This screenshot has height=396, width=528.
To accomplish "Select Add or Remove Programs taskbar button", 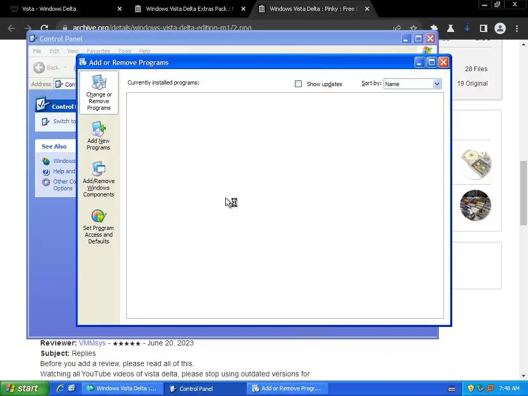I will pos(286,388).
